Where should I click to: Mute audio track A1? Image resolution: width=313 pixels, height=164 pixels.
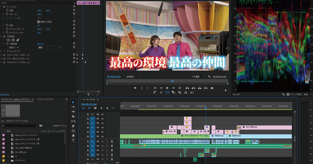103,142
